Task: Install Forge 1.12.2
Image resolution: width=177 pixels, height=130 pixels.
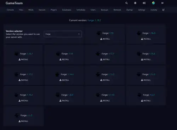Action: (x=146, y=80)
